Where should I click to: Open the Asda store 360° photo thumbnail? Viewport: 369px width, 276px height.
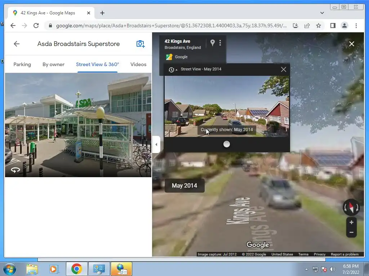pyautogui.click(x=78, y=125)
